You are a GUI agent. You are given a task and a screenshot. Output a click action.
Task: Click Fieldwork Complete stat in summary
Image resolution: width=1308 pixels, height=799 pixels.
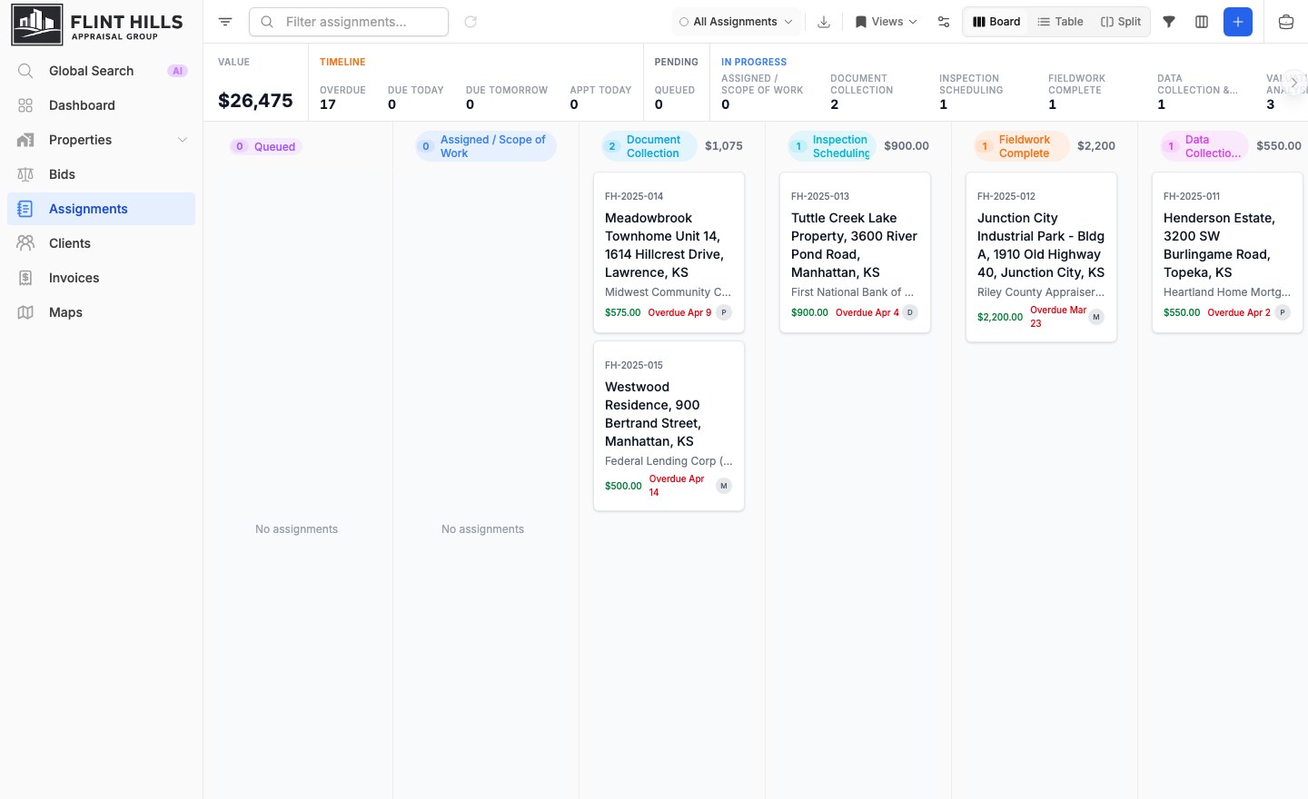pos(1077,92)
